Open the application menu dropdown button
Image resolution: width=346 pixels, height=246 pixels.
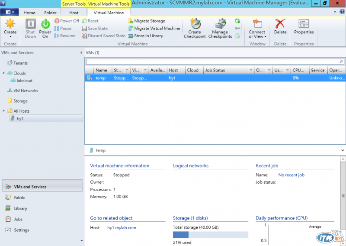pos(10,12)
